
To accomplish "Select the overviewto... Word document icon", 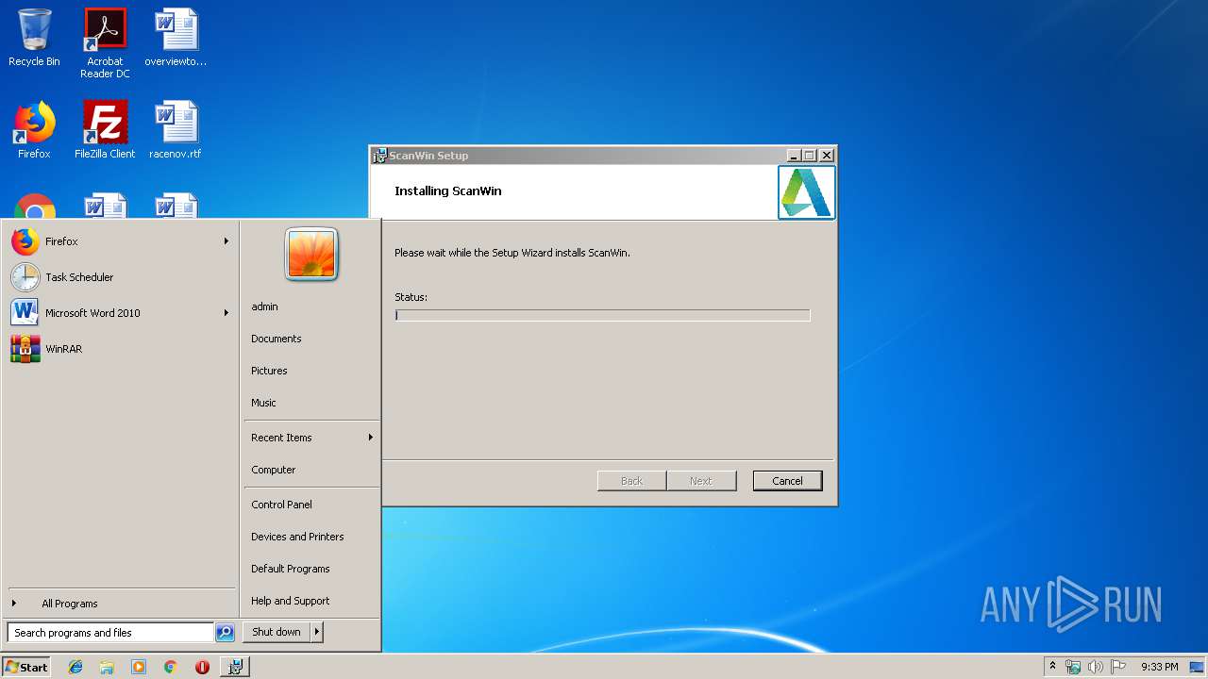I will [176, 38].
